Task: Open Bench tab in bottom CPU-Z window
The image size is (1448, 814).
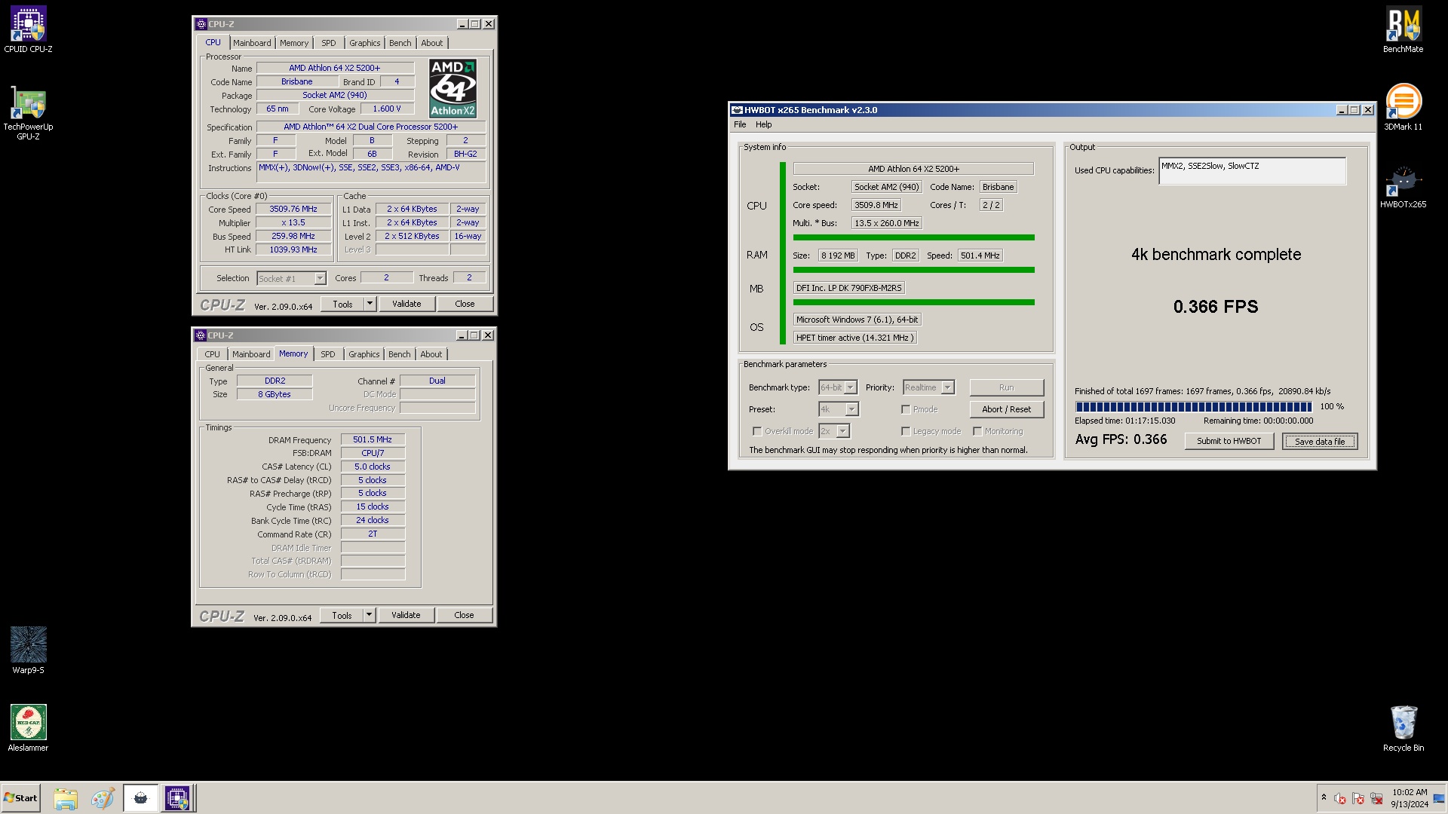Action: (x=400, y=354)
